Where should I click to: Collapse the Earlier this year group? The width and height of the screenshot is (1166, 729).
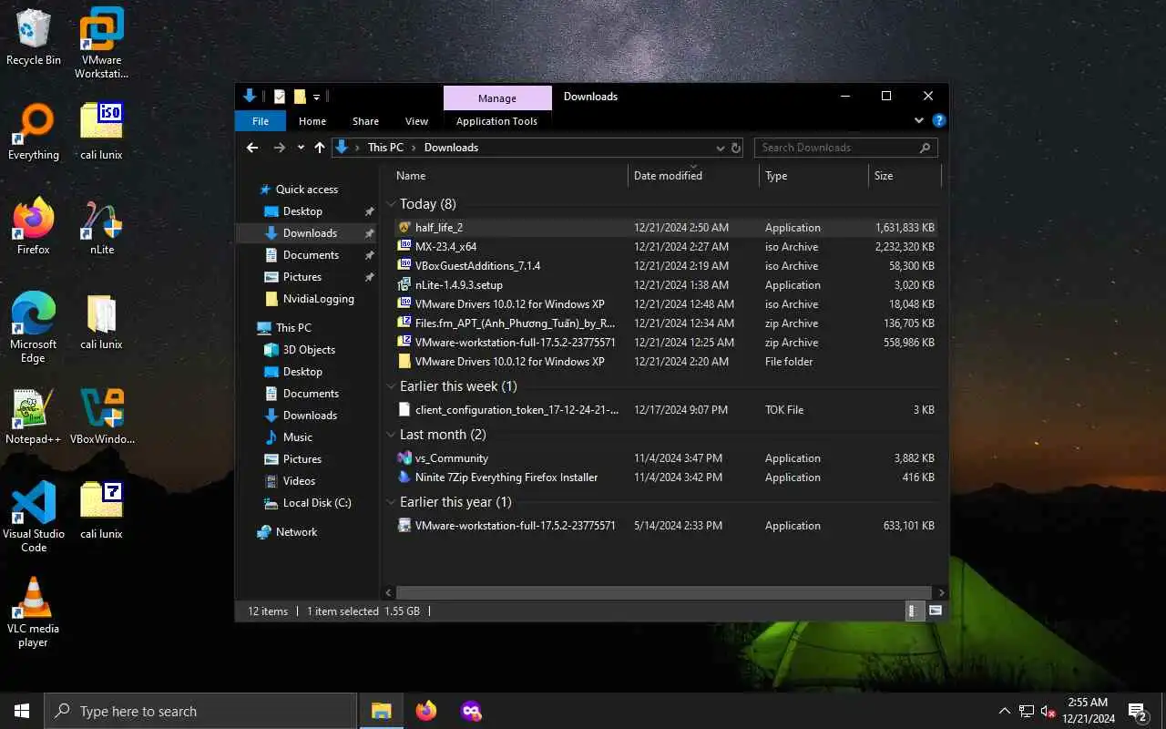click(x=391, y=502)
